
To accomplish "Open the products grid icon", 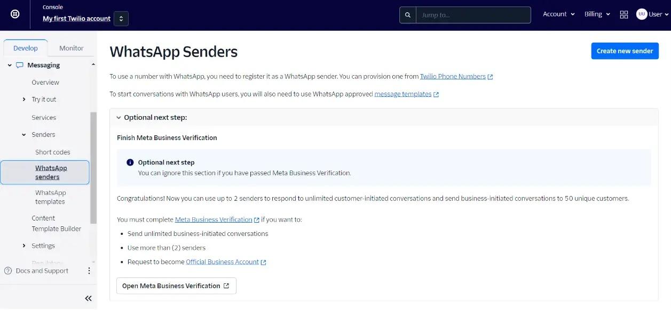I will [623, 14].
